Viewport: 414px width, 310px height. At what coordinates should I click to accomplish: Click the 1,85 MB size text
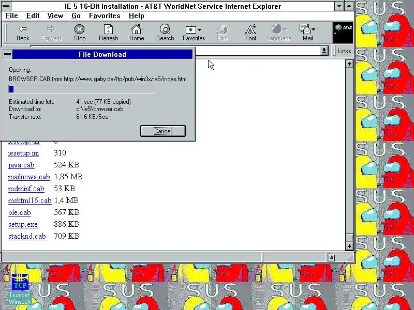pos(68,177)
